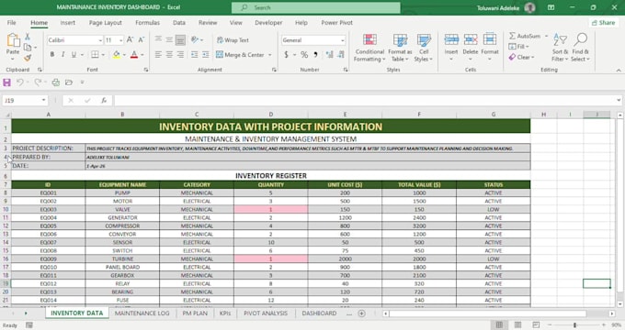Click AutoSum

click(x=525, y=36)
